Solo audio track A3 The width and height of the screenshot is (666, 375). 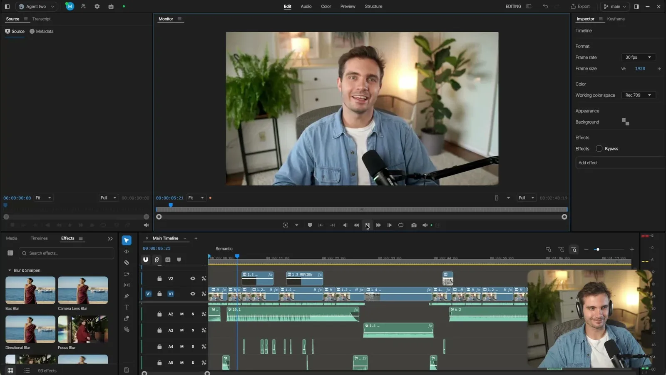coord(193,330)
